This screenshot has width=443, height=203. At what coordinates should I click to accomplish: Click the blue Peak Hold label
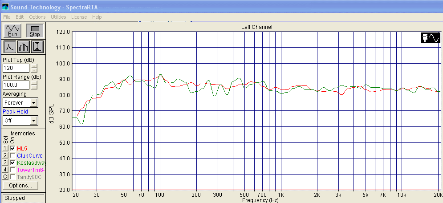[x=15, y=112]
